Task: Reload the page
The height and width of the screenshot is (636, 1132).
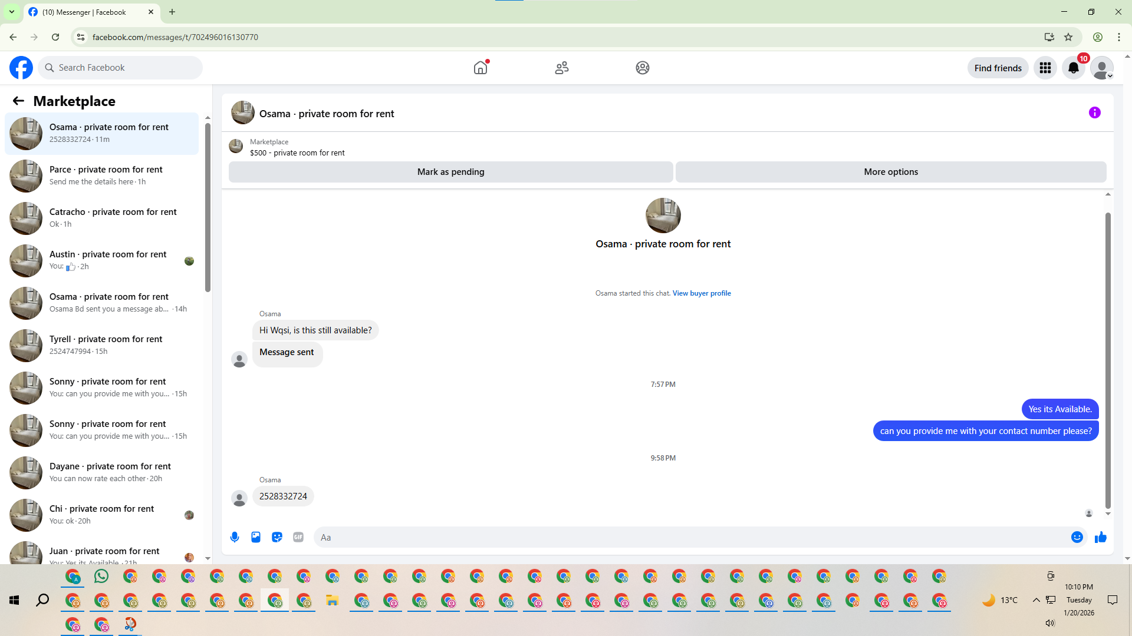Action: 55,37
